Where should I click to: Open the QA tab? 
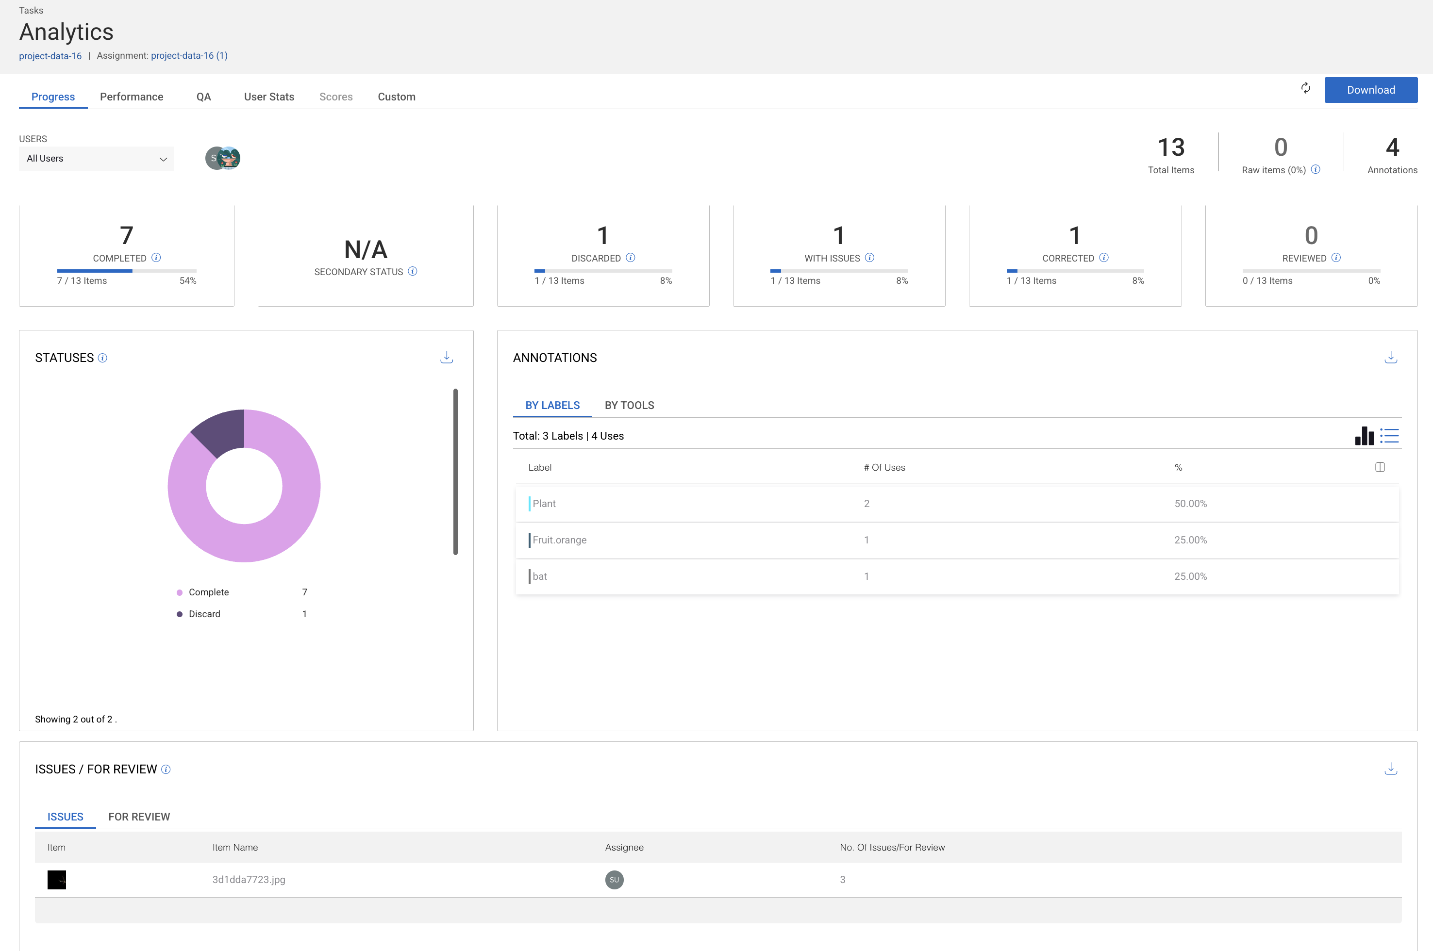[x=204, y=97]
